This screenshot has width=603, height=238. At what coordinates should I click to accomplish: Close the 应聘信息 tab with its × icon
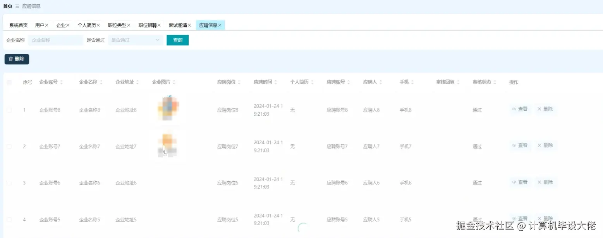click(x=221, y=24)
